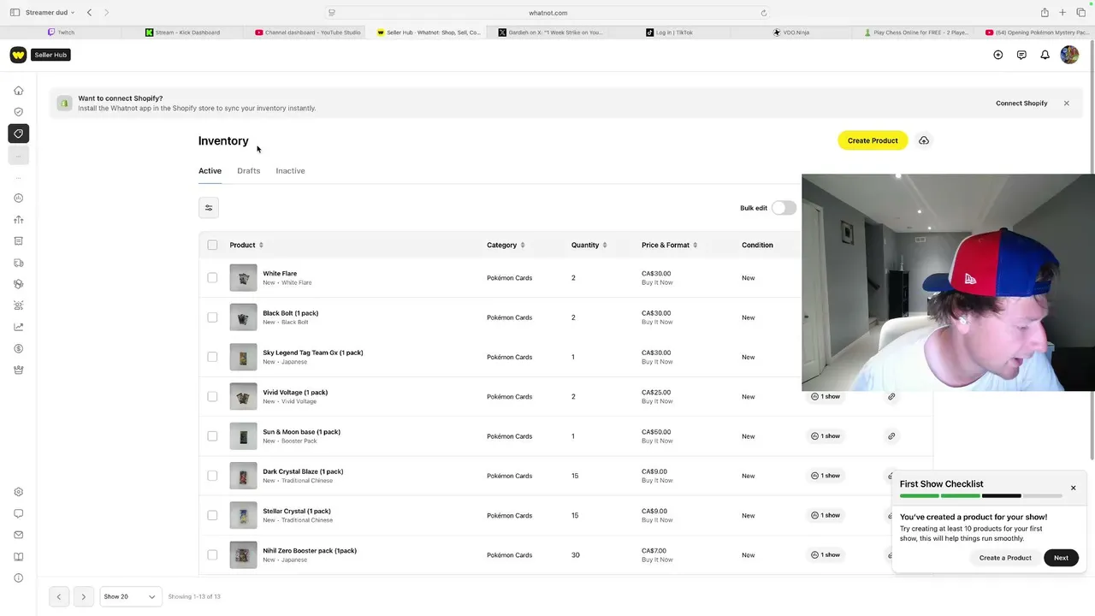Screen dimensions: 1095x616
Task: Sort by the Category column header
Action: pyautogui.click(x=506, y=246)
